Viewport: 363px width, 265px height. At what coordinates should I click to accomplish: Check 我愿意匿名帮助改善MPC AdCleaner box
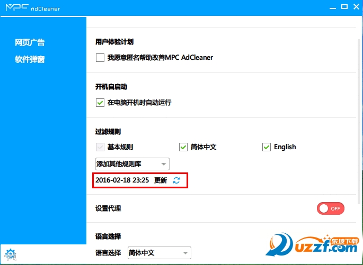tap(100, 58)
